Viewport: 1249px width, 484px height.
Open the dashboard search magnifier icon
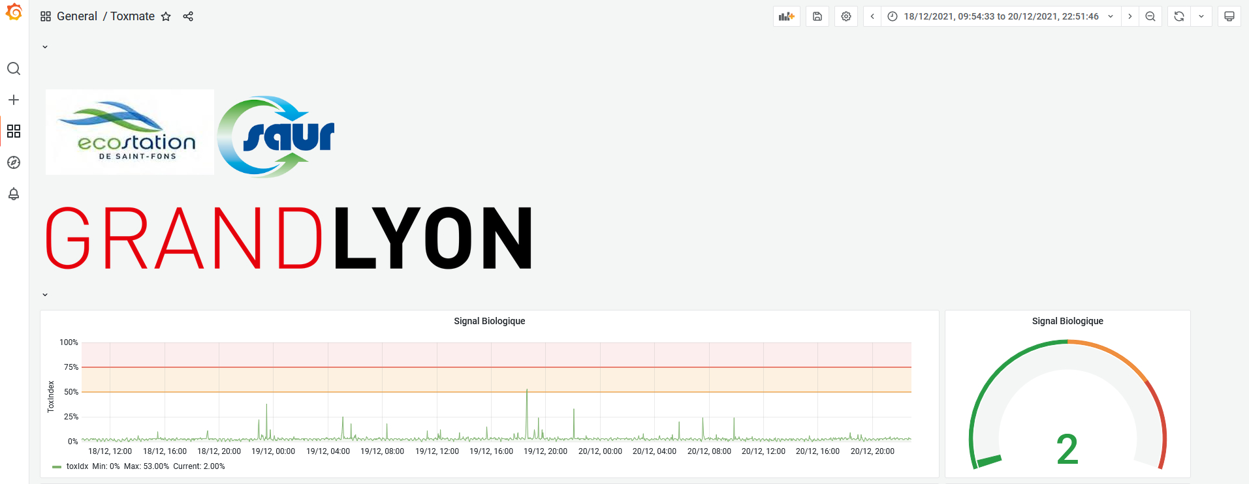[14, 68]
